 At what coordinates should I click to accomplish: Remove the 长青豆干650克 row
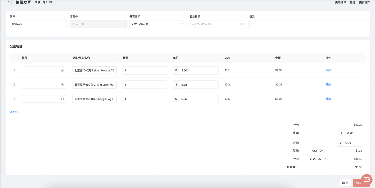[328, 85]
